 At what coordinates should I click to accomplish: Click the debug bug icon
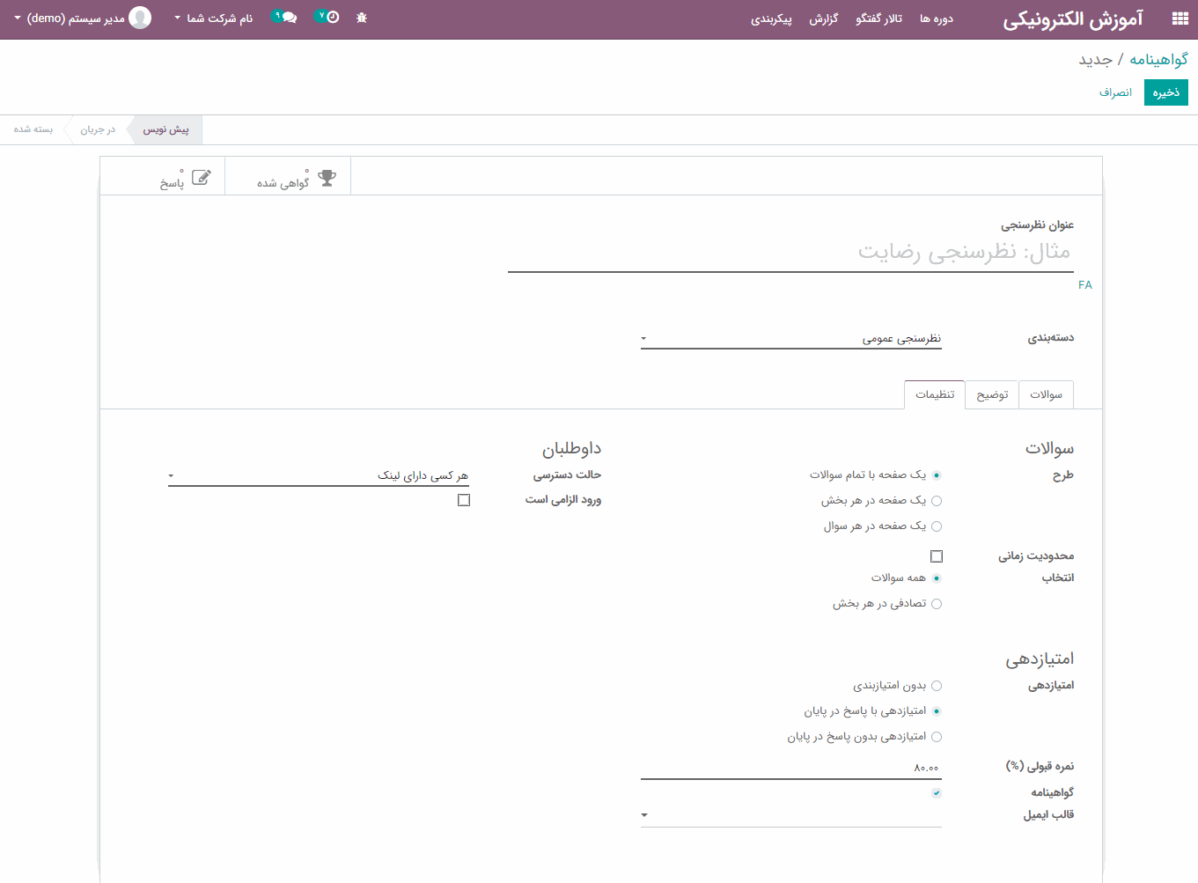(362, 18)
